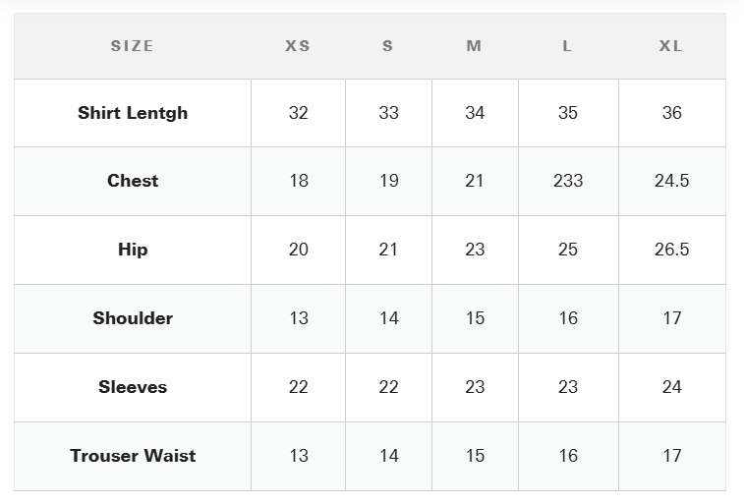This screenshot has width=744, height=504.
Task: Select the Hip row label
Action: coord(133,250)
